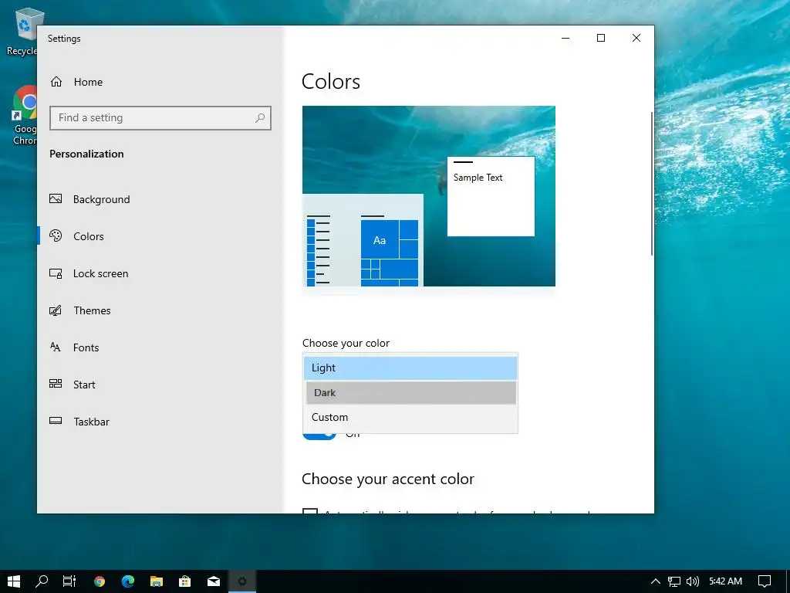
Task: Click the Colors preview image
Action: tap(429, 196)
